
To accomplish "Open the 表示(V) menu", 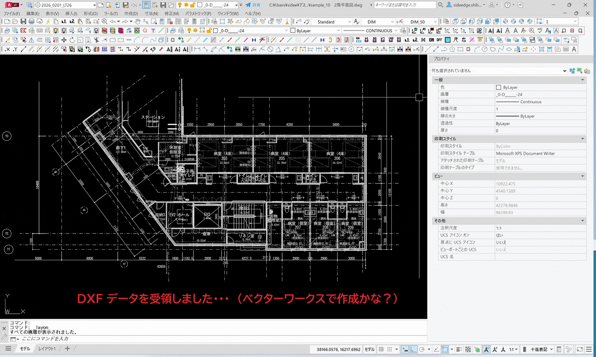I will [x=51, y=13].
